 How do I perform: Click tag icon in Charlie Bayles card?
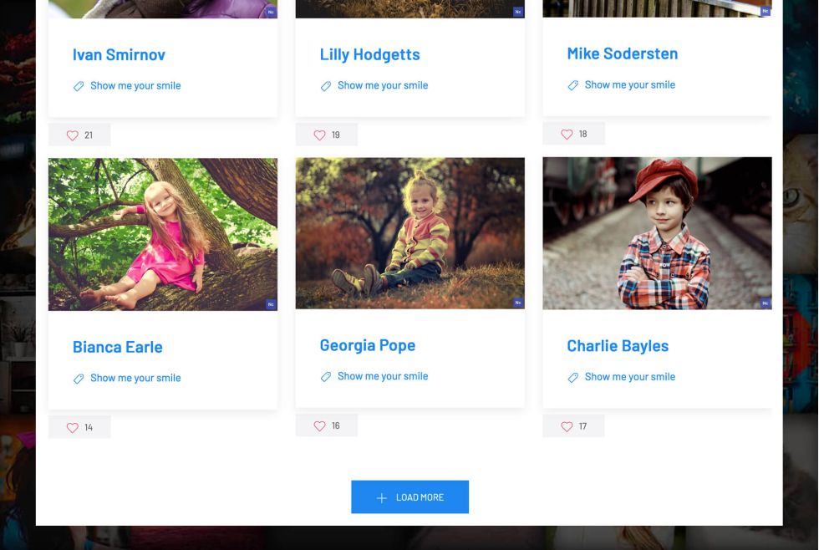(573, 378)
